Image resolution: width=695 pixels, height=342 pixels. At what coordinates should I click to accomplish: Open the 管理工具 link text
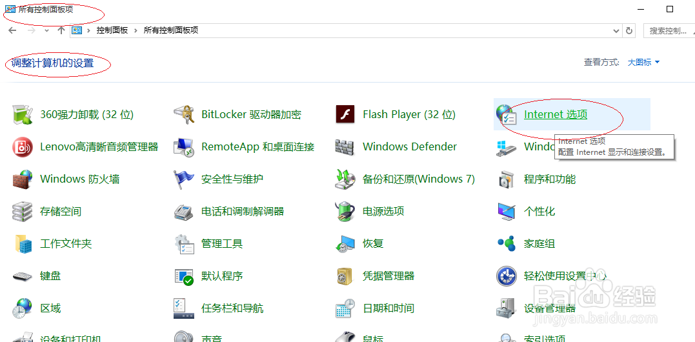tap(222, 244)
